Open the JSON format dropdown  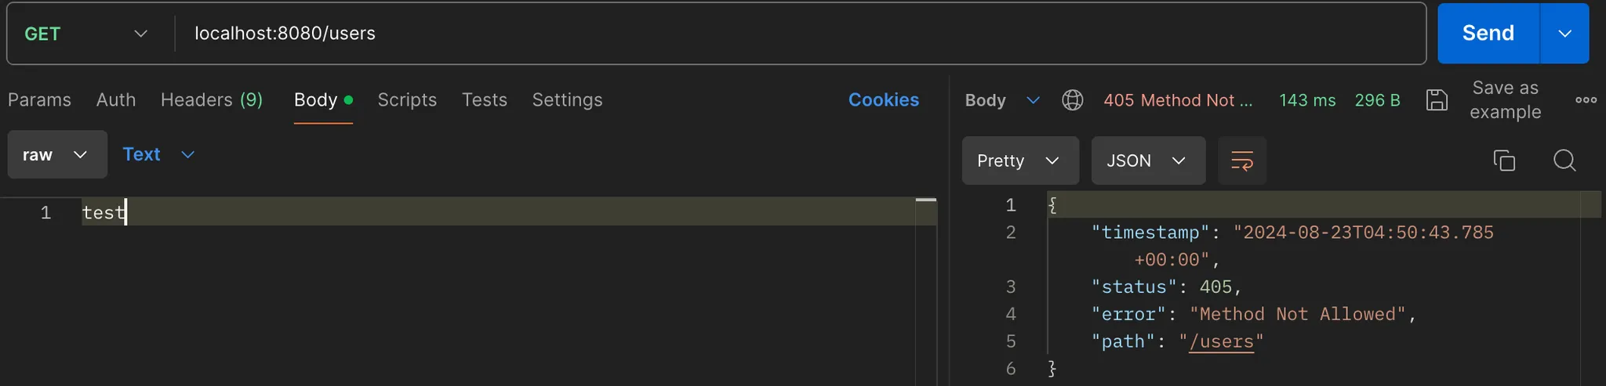pyautogui.click(x=1147, y=161)
